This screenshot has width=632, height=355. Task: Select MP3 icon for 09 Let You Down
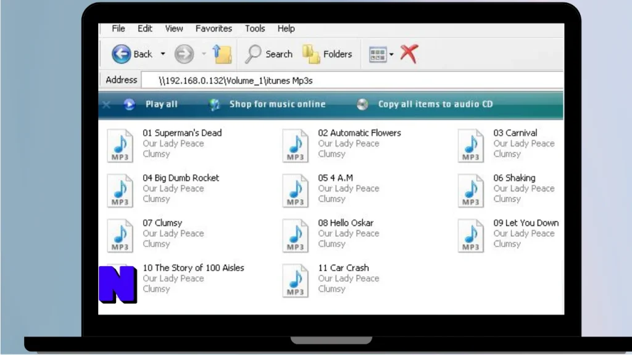pos(471,236)
